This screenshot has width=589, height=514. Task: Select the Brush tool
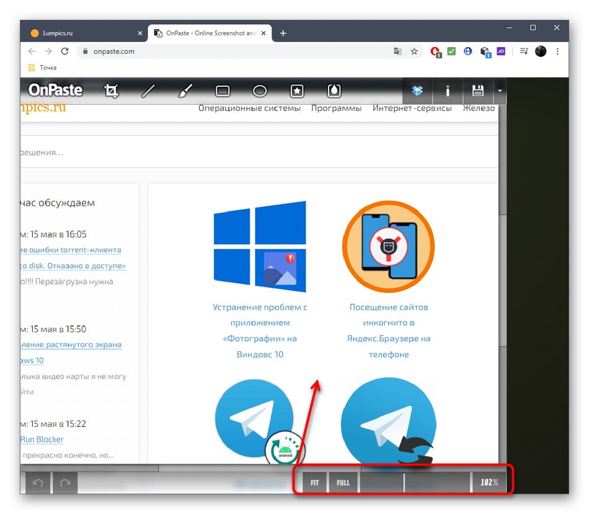point(185,90)
